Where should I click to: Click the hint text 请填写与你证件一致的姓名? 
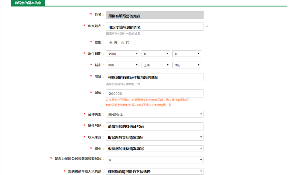click(x=123, y=34)
